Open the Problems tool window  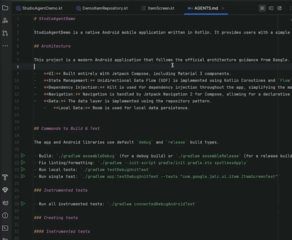[5, 215]
